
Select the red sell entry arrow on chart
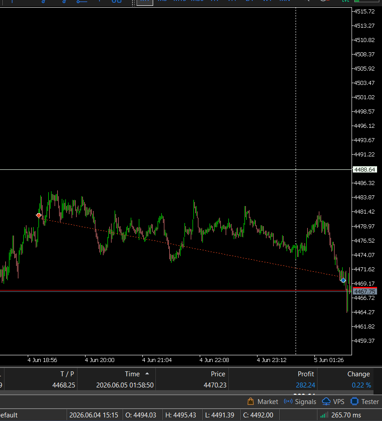click(x=39, y=215)
